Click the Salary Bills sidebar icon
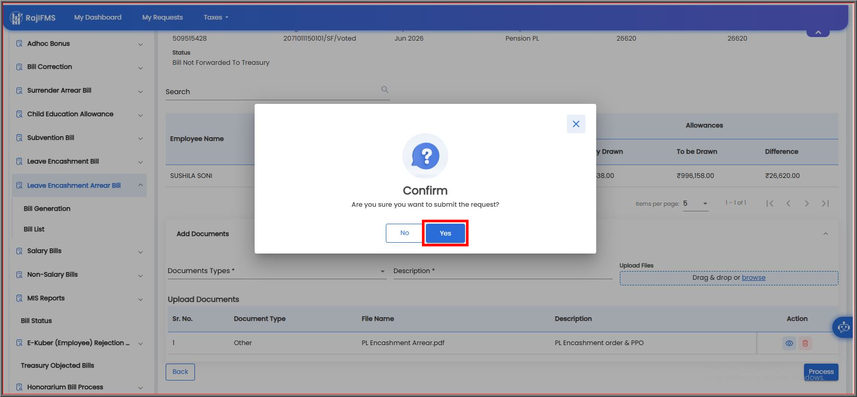The height and width of the screenshot is (397, 857). [x=19, y=251]
